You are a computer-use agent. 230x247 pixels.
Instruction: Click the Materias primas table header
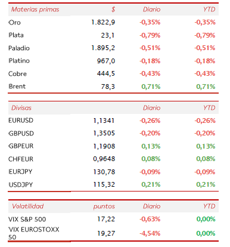pos(35,10)
